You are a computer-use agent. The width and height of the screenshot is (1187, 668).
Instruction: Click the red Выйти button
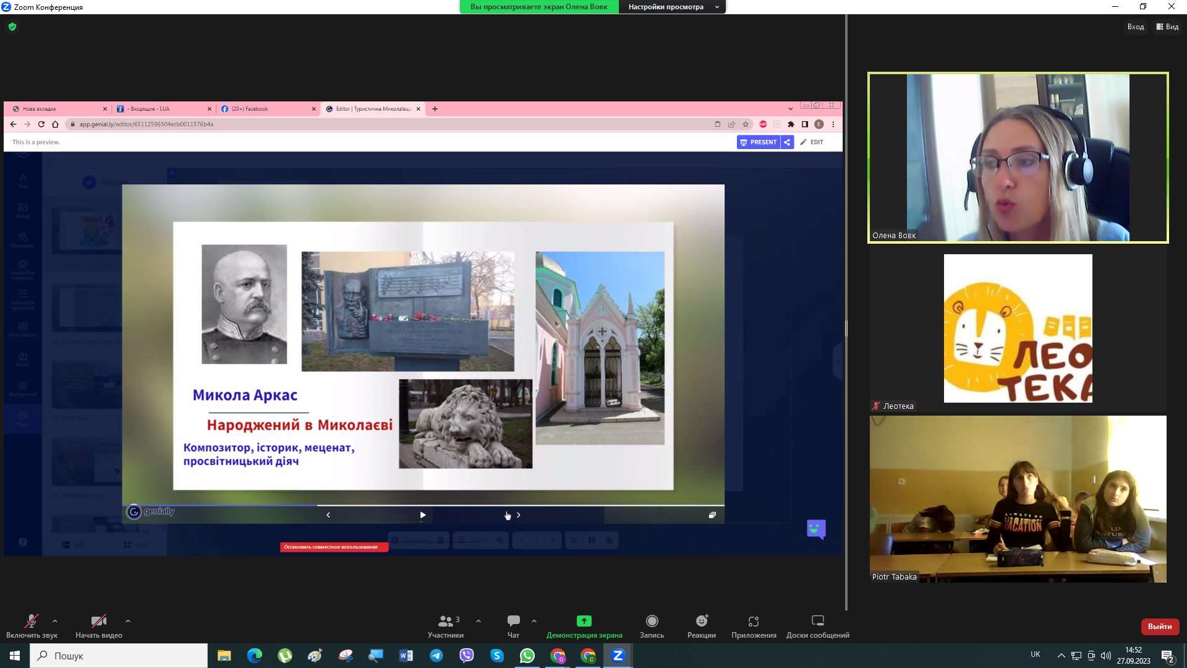click(x=1159, y=627)
